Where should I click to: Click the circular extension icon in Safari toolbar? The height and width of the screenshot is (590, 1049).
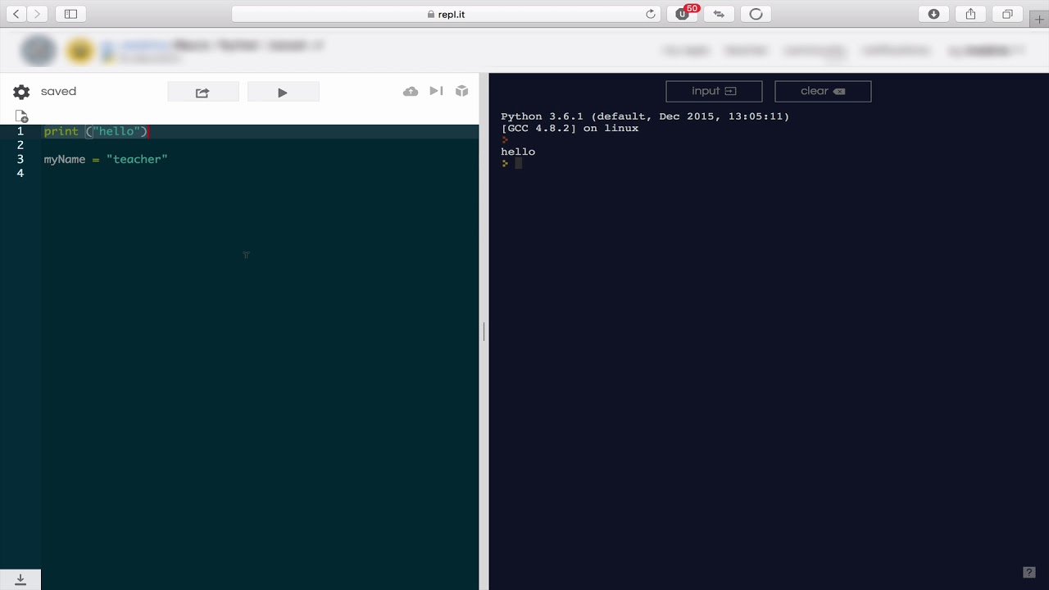[x=756, y=14]
